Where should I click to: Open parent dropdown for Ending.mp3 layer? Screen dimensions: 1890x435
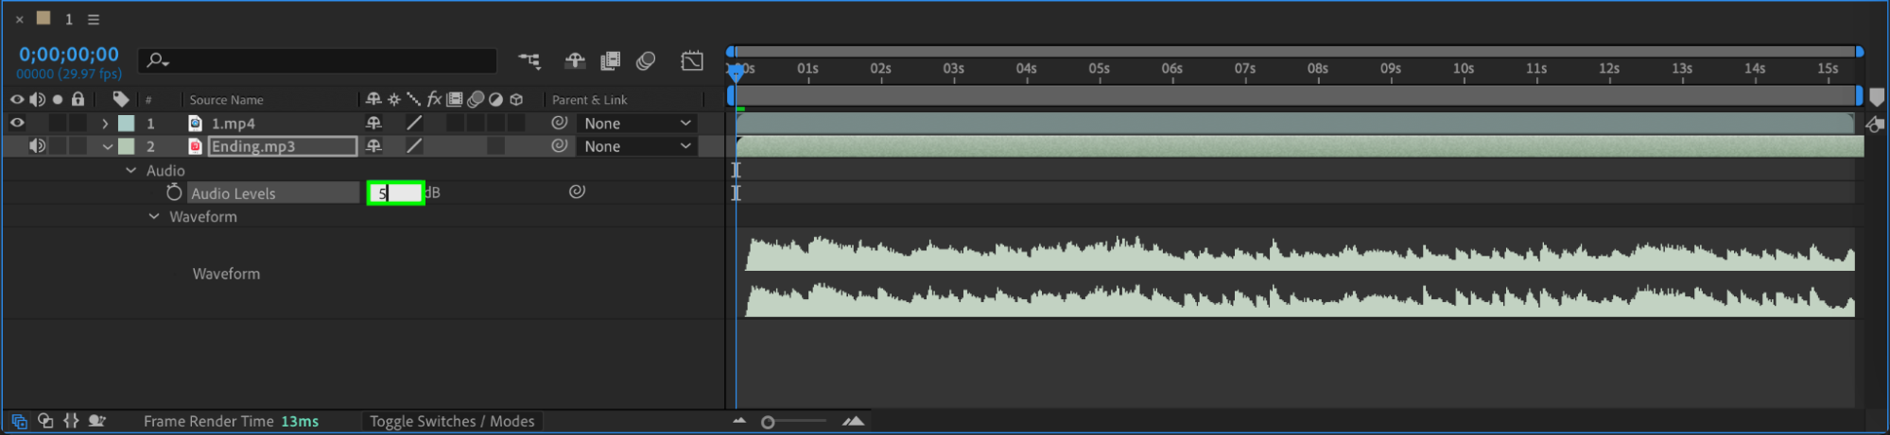[637, 146]
